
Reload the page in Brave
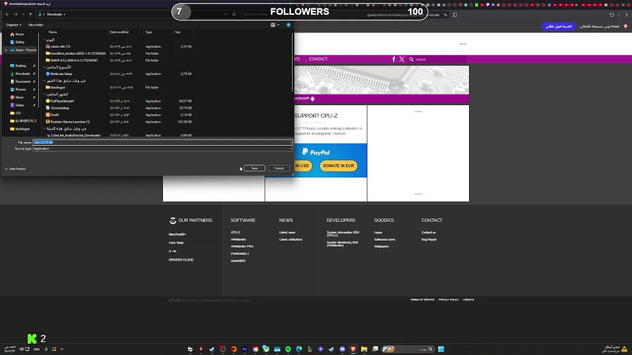[x=612, y=15]
